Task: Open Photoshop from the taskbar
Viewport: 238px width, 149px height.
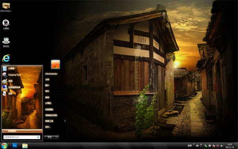Action: tap(15, 146)
